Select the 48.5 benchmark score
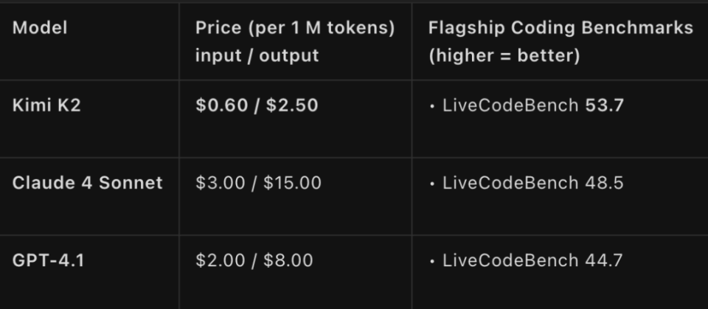 tap(604, 183)
